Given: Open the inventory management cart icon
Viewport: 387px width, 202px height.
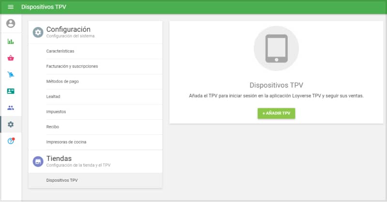Looking at the screenshot, I should tap(11, 74).
